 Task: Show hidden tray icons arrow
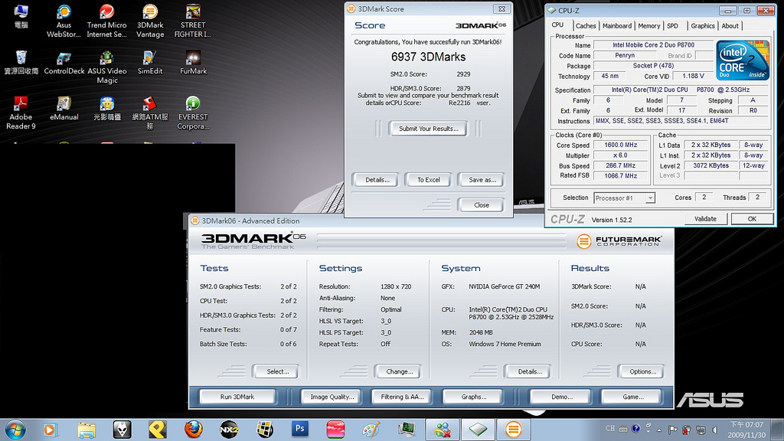pos(659,430)
